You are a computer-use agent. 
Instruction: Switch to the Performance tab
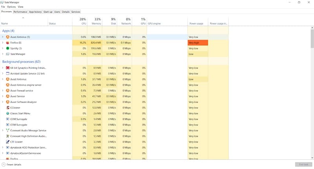coord(20,12)
